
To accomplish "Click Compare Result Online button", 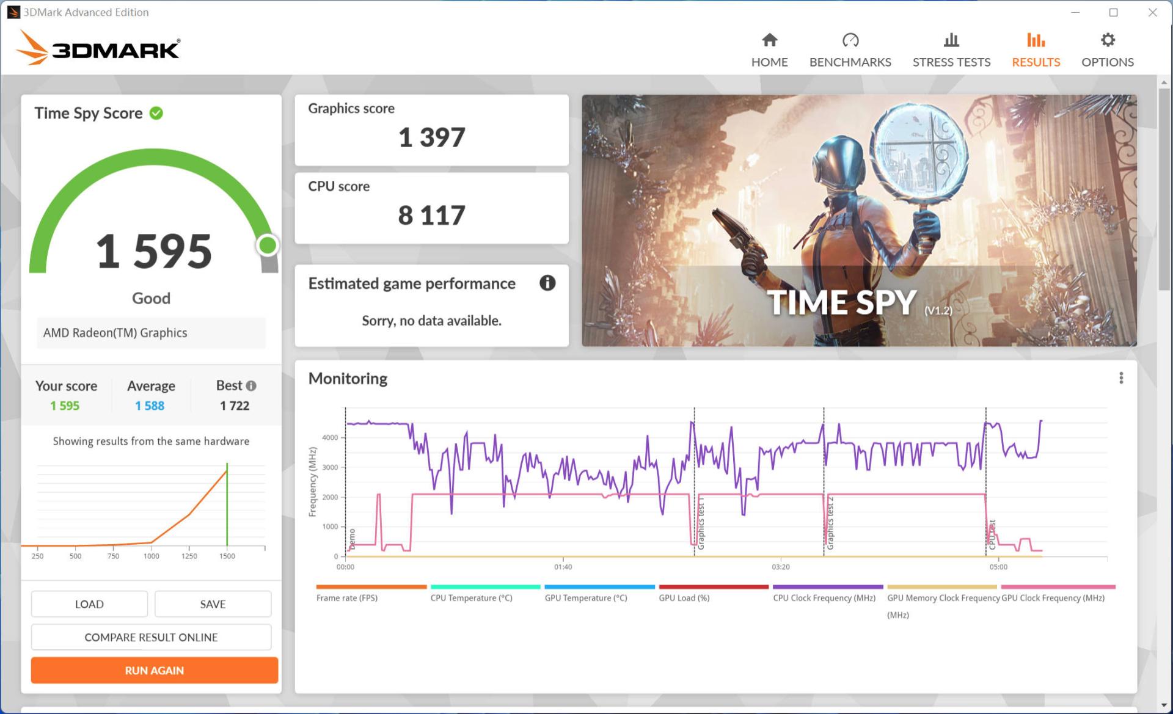I will pyautogui.click(x=151, y=637).
